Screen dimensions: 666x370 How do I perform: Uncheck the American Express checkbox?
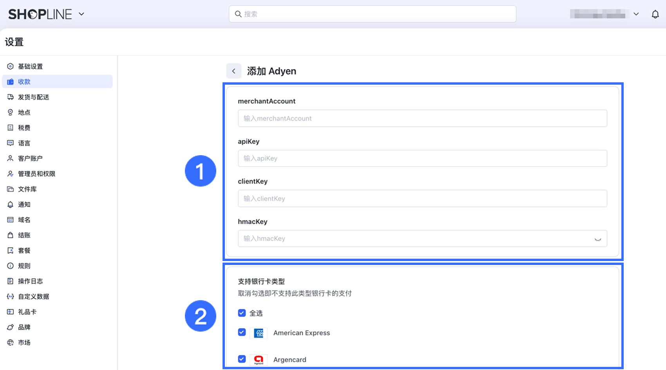point(242,332)
